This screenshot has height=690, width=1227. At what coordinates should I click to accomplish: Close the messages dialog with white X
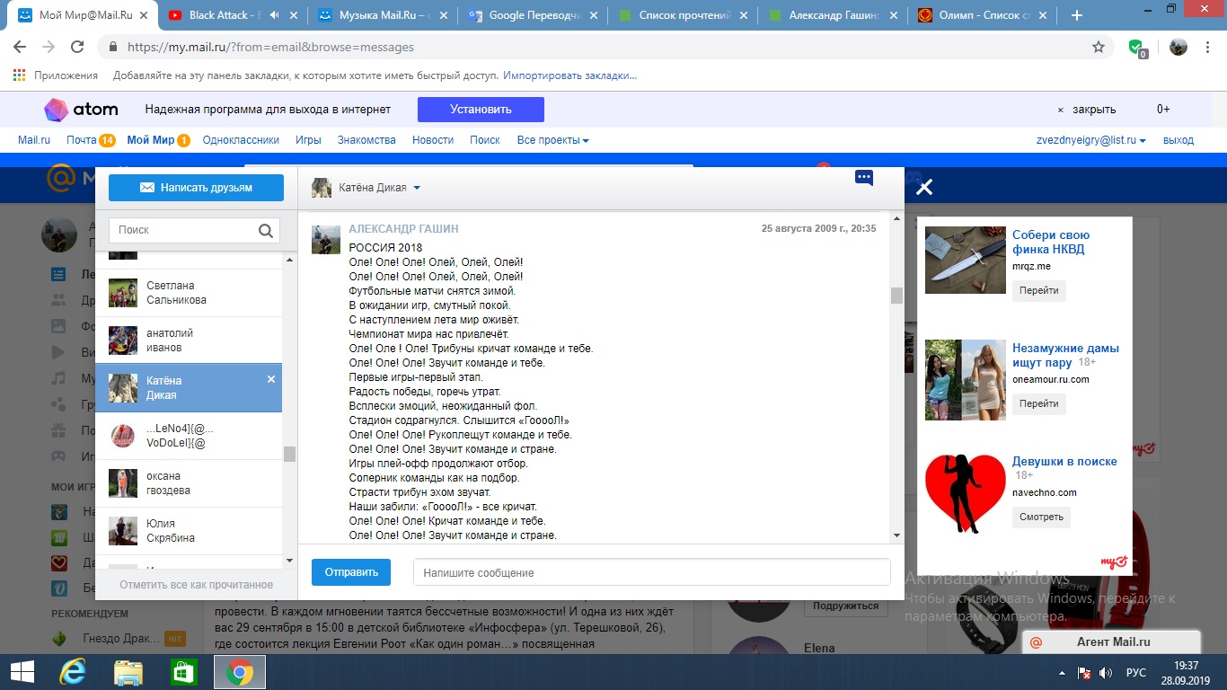924,187
